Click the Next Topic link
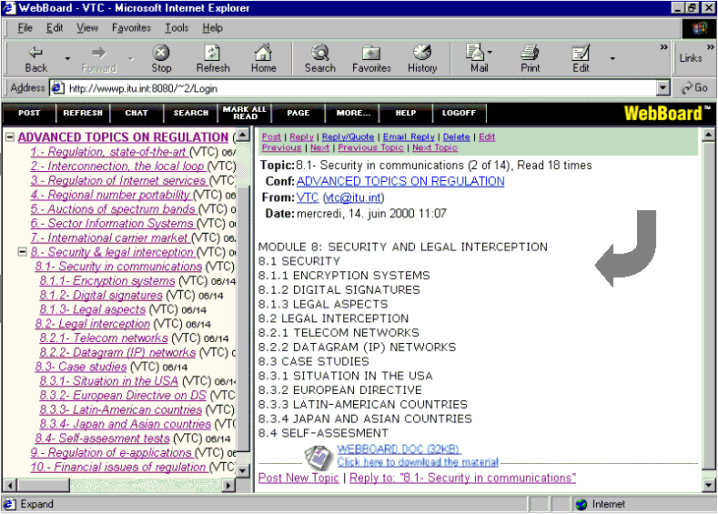The height and width of the screenshot is (514, 718). [x=435, y=147]
